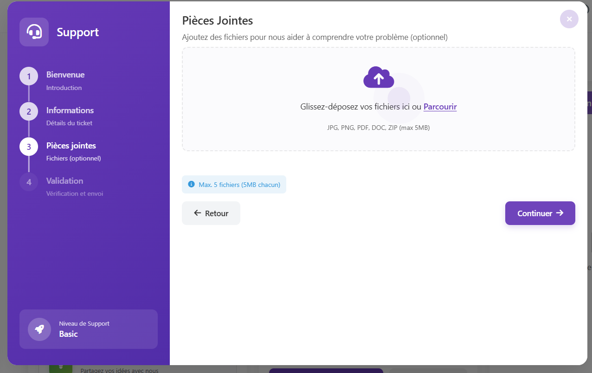
Task: Select the Pièces jointes step label
Action: pyautogui.click(x=71, y=146)
